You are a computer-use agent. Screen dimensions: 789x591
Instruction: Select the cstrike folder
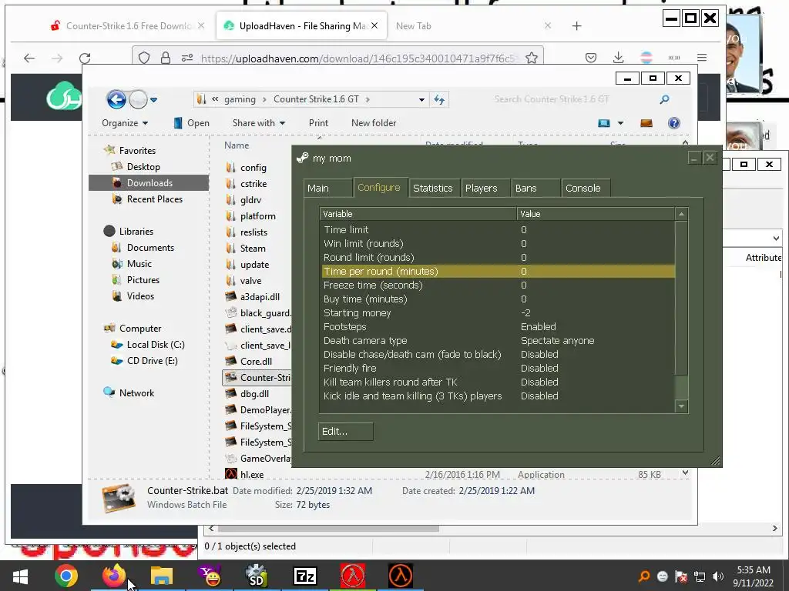pos(253,184)
